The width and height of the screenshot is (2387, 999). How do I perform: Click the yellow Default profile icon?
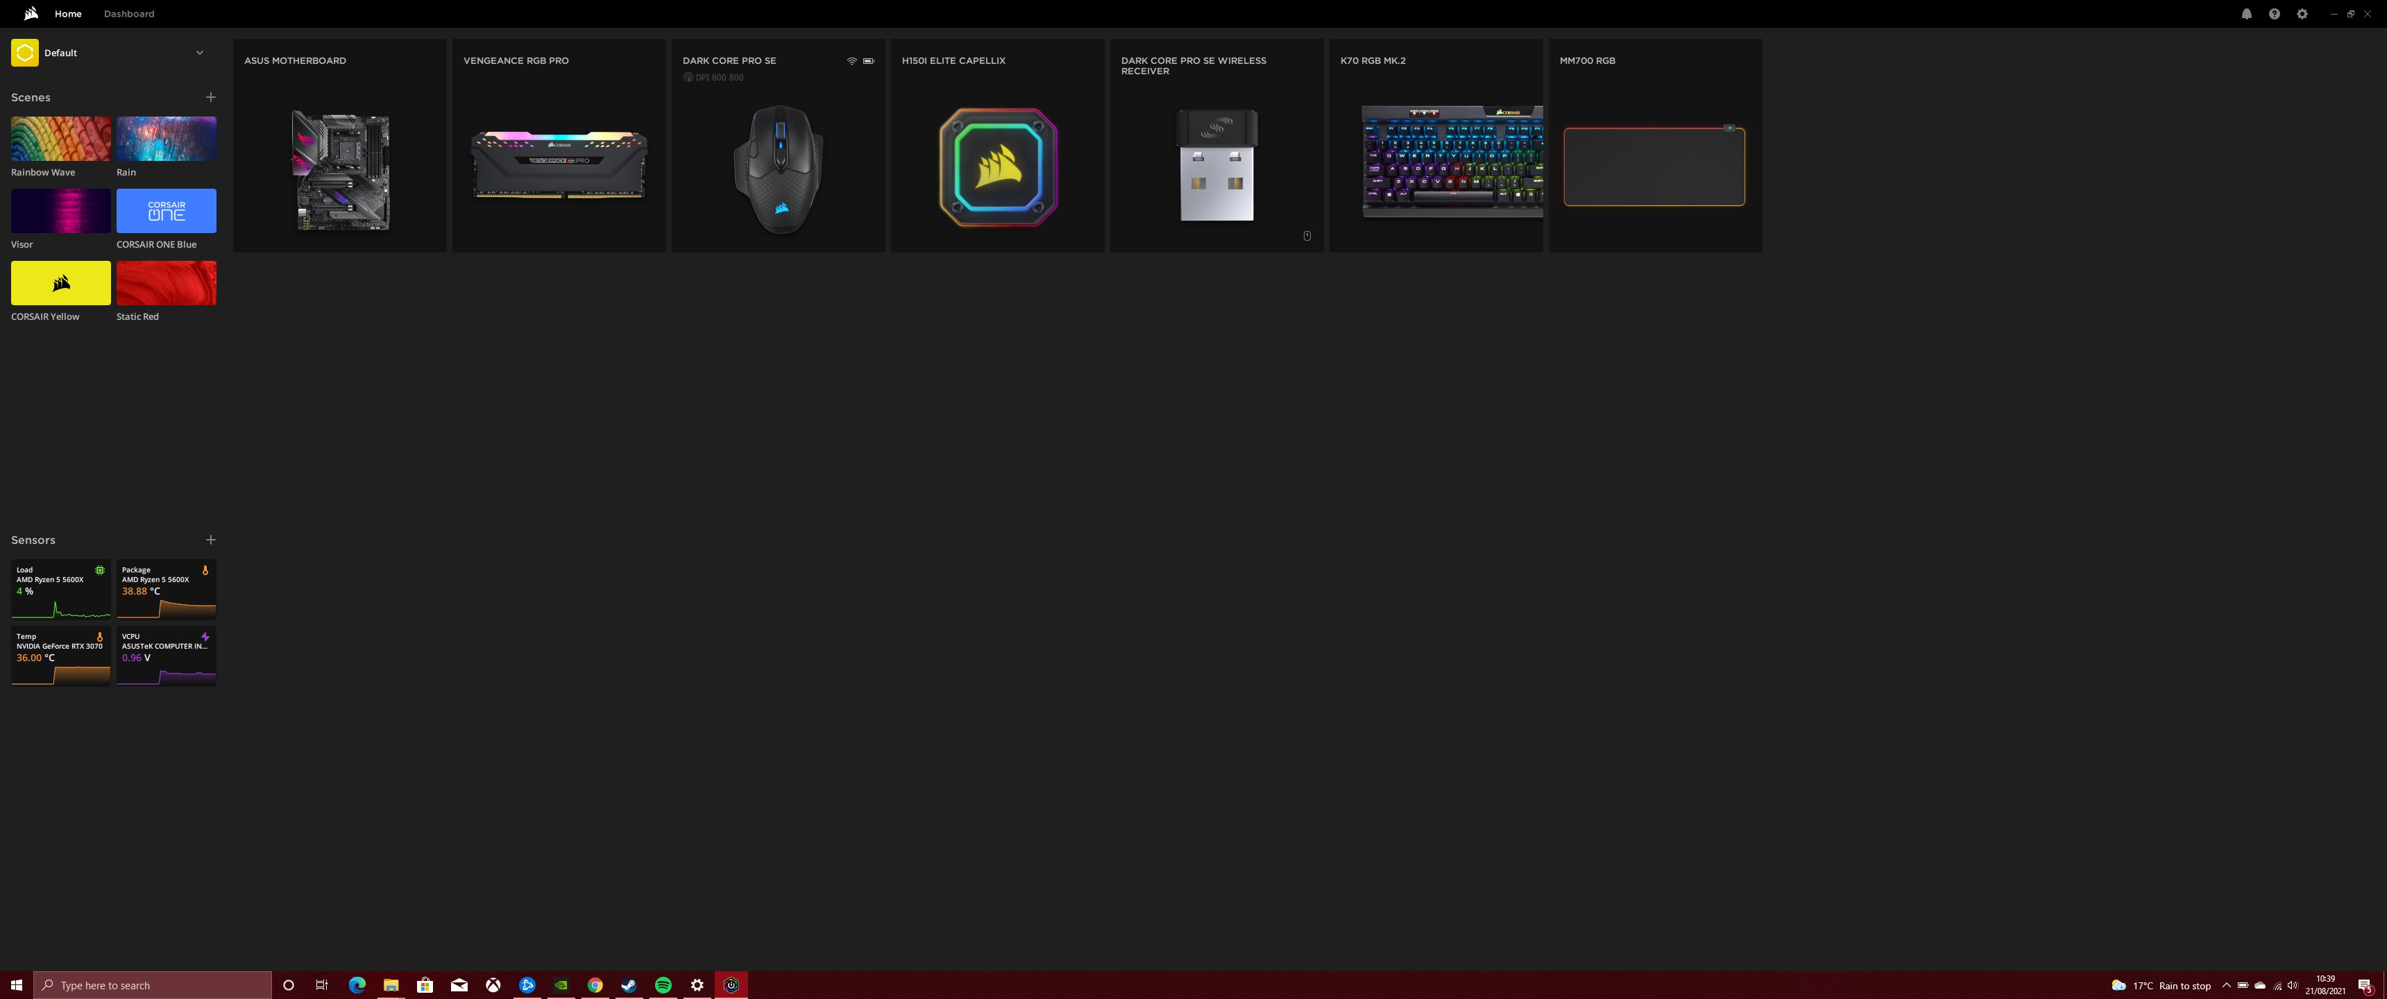pos(25,53)
